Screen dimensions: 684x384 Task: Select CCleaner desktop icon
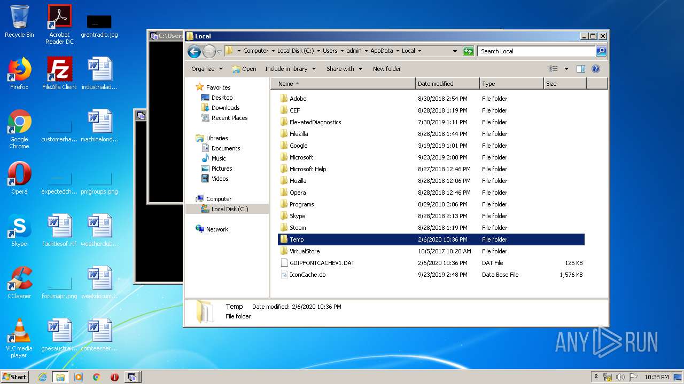(x=19, y=283)
